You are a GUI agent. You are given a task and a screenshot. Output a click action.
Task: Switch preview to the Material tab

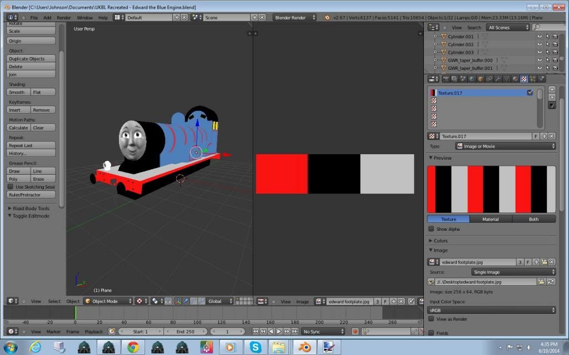pyautogui.click(x=491, y=219)
